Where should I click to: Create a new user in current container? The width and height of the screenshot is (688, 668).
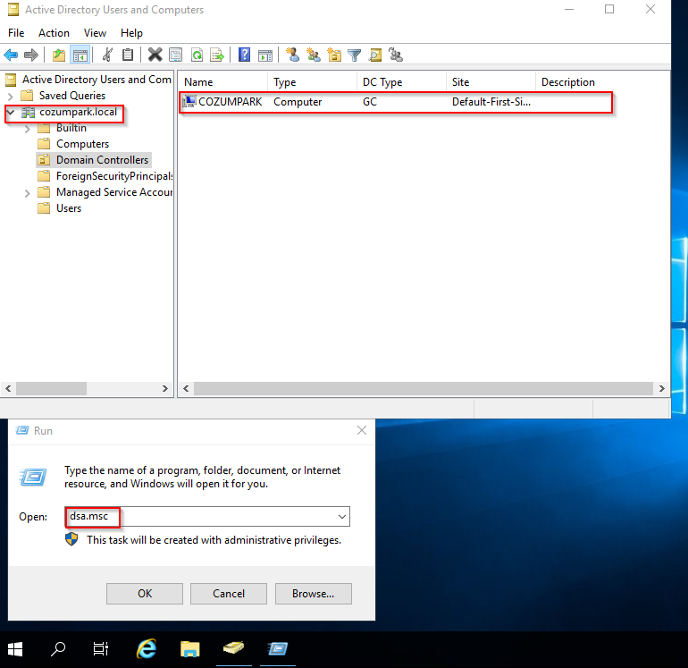pyautogui.click(x=293, y=55)
